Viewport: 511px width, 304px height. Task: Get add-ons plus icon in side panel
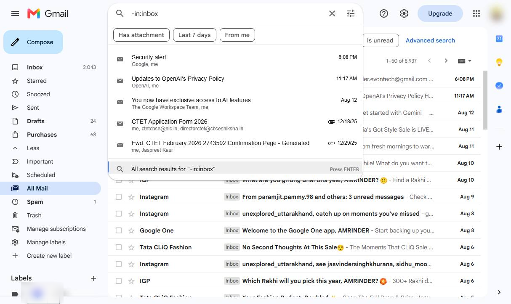[x=499, y=147]
